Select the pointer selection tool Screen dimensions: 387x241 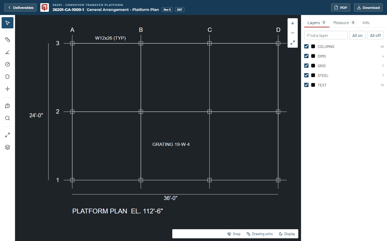8,23
